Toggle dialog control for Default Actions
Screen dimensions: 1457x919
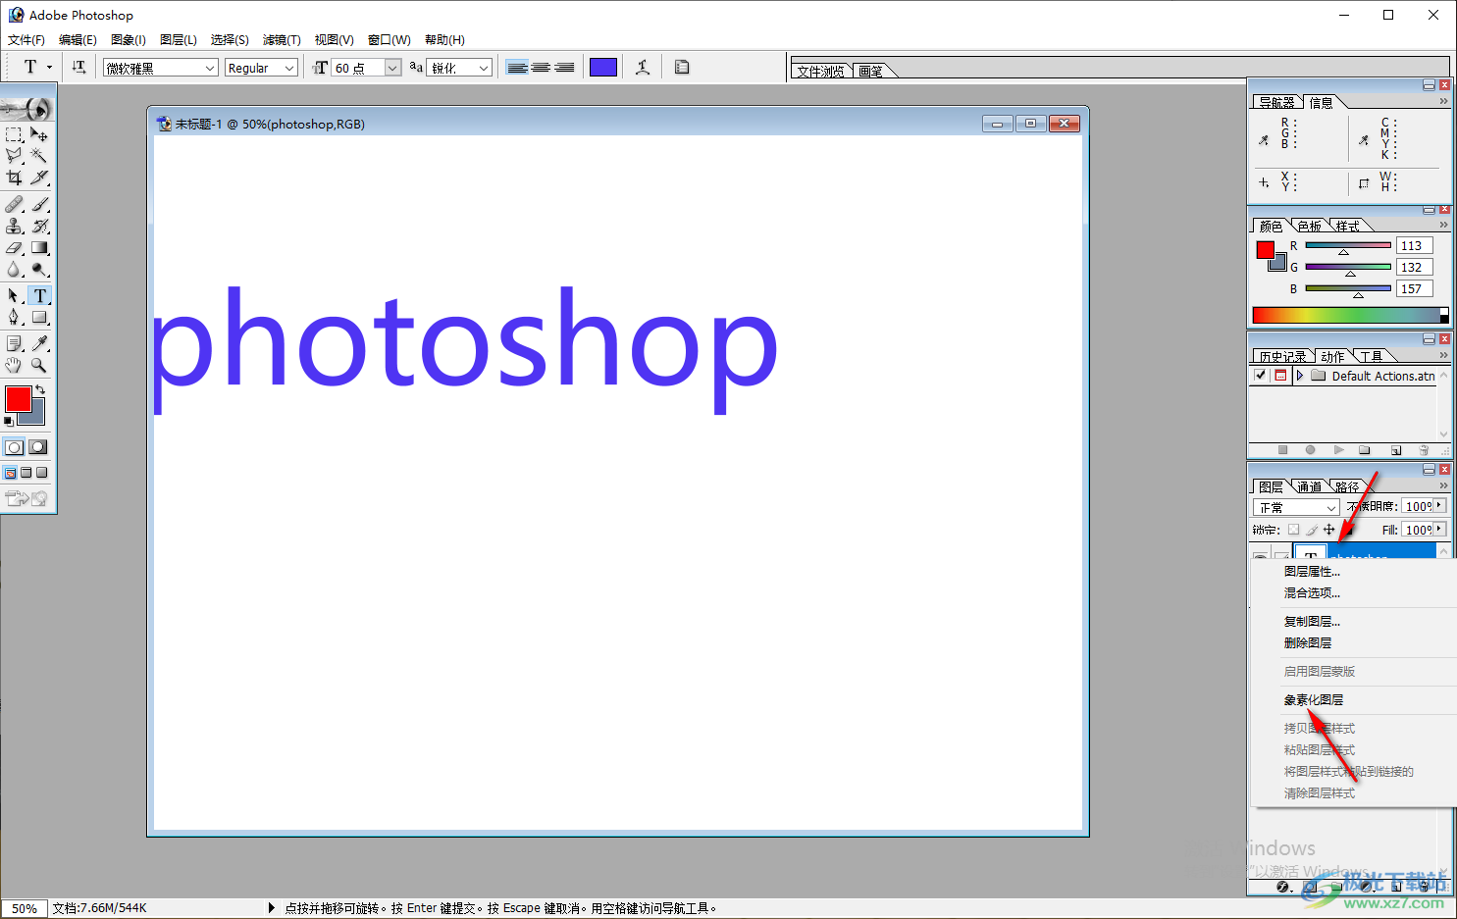1280,376
